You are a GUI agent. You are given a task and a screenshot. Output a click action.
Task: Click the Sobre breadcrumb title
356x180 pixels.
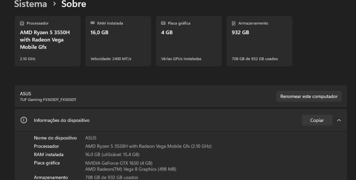[x=74, y=4]
